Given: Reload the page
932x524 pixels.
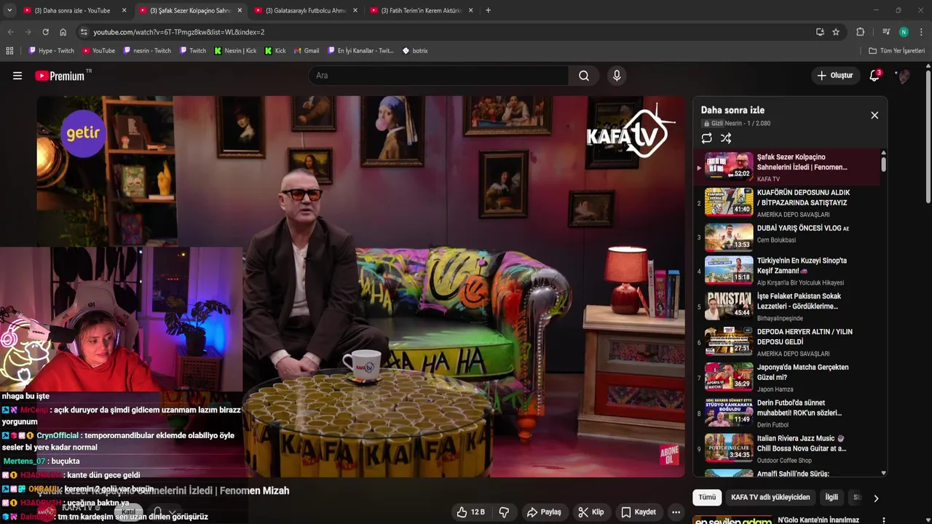Looking at the screenshot, I should click(45, 32).
